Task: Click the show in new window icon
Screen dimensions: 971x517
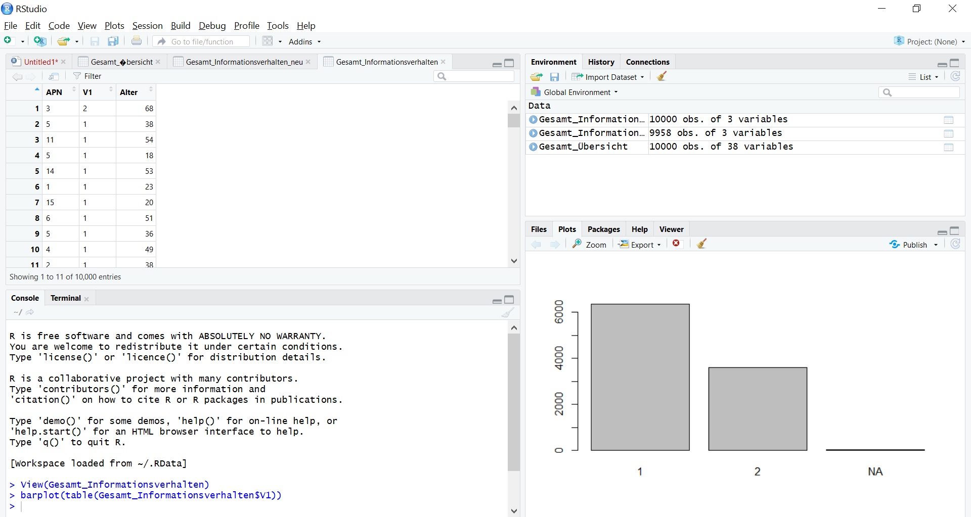Action: point(54,76)
